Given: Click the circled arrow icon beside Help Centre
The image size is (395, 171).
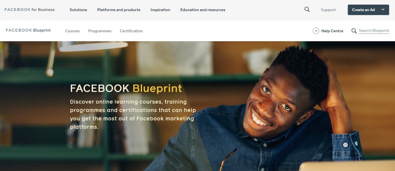Looking at the screenshot, I should pyautogui.click(x=316, y=31).
